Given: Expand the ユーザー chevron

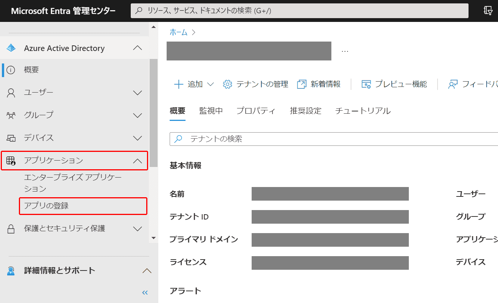Looking at the screenshot, I should click(x=138, y=93).
